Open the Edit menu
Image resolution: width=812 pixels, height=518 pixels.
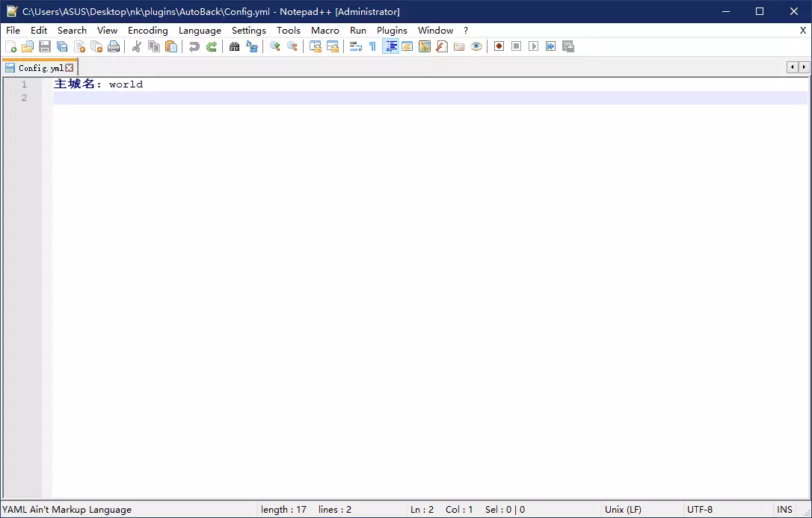click(x=39, y=31)
